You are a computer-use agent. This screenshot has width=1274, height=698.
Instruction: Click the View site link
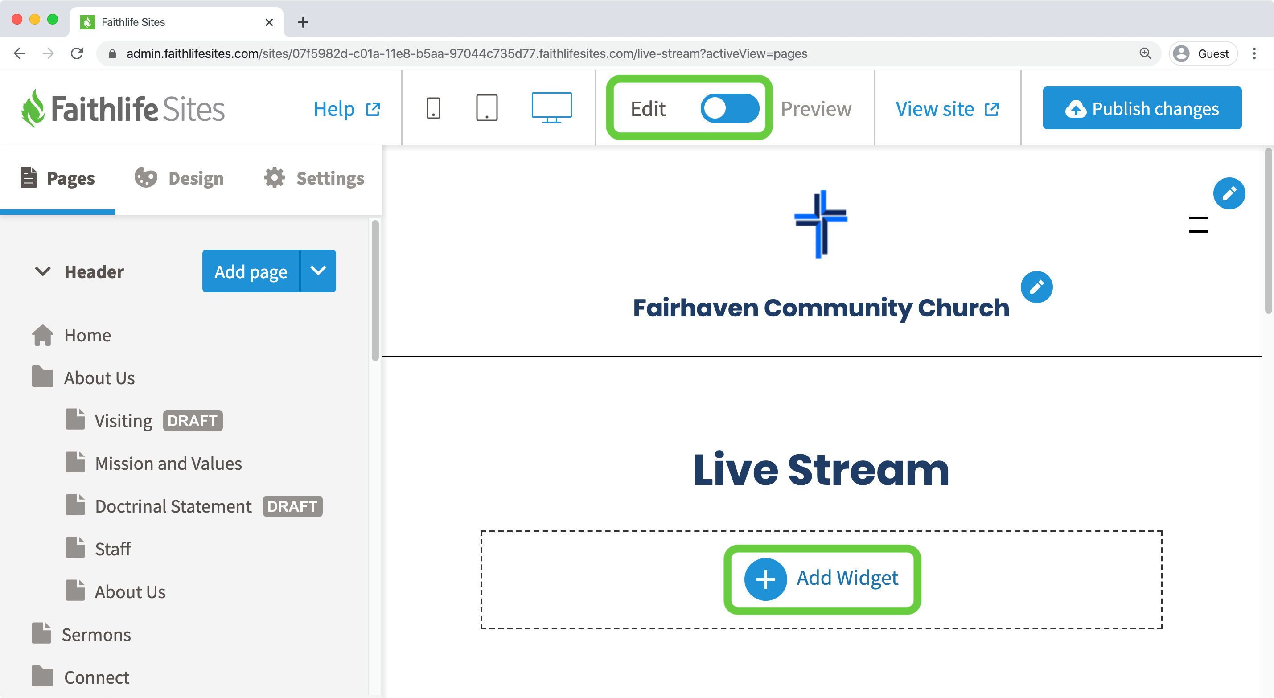click(x=947, y=108)
